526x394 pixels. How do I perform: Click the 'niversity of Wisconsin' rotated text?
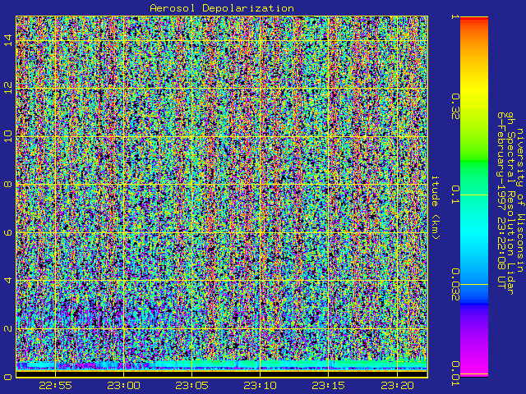tap(520, 200)
